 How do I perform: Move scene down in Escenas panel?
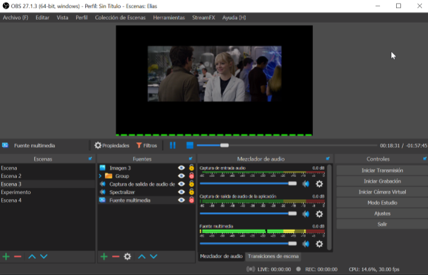click(x=44, y=256)
